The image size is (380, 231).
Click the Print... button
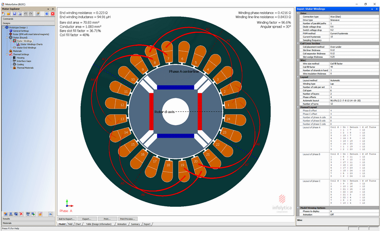coord(107,219)
